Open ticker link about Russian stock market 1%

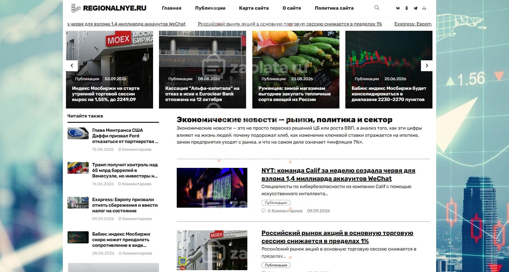coord(290,24)
